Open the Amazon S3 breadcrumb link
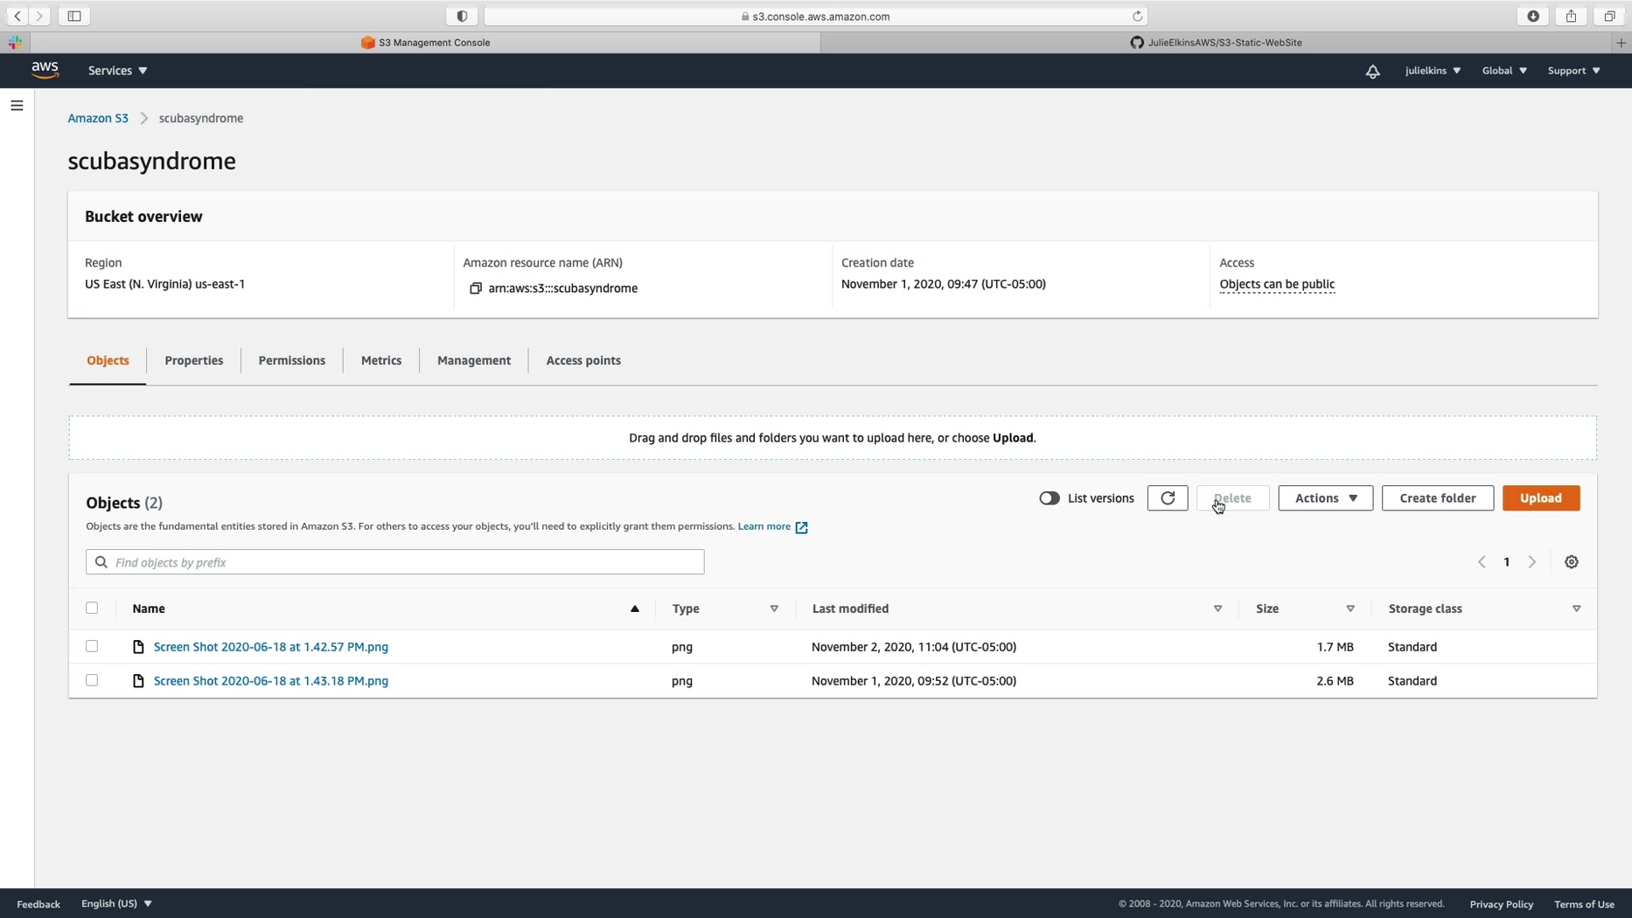Screen dimensions: 1632x918 coord(98,118)
